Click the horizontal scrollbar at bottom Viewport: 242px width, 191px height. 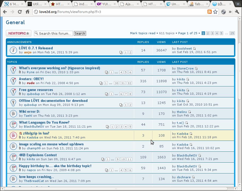coord(116,189)
